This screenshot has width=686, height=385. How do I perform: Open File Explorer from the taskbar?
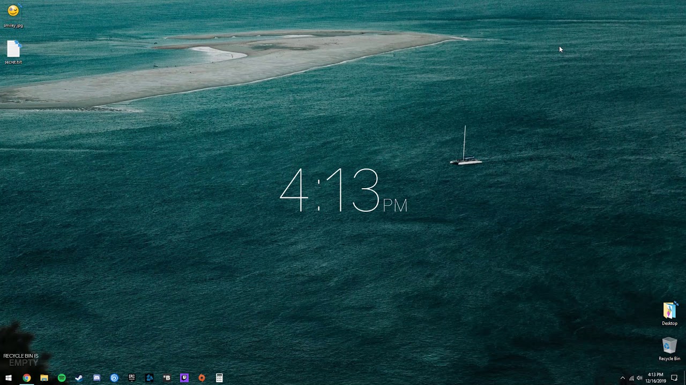pos(44,378)
